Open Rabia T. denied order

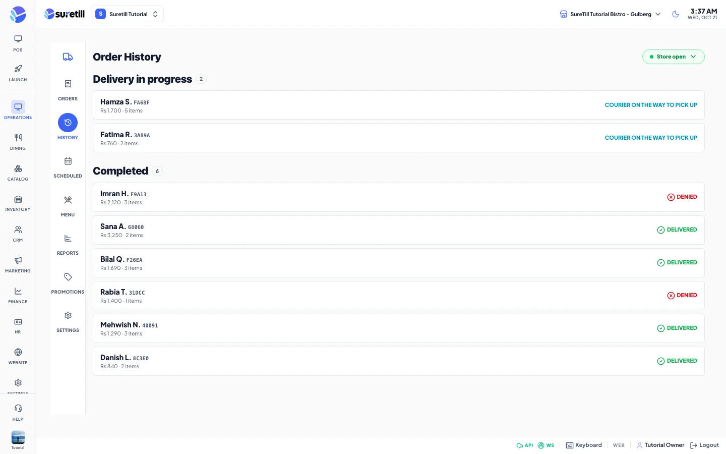398,296
